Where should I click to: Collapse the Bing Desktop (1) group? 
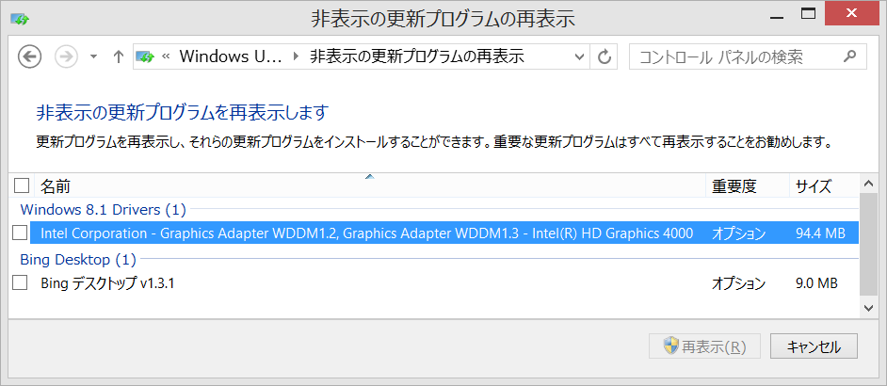click(78, 260)
